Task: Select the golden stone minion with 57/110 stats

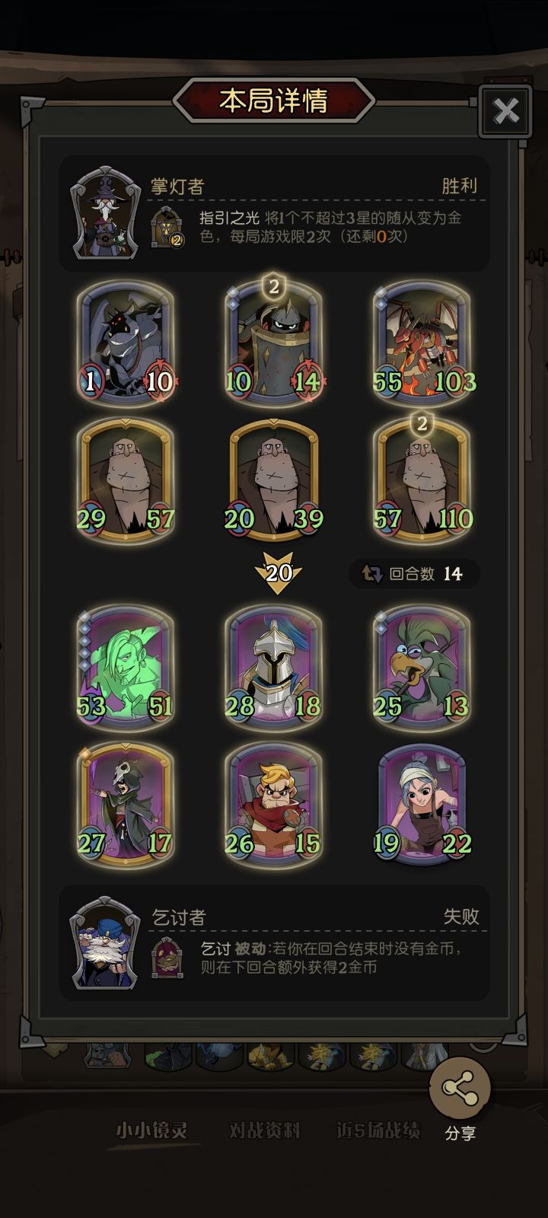Action: [x=423, y=480]
